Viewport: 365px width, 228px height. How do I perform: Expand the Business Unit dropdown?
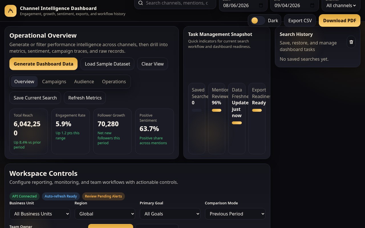pyautogui.click(x=40, y=214)
